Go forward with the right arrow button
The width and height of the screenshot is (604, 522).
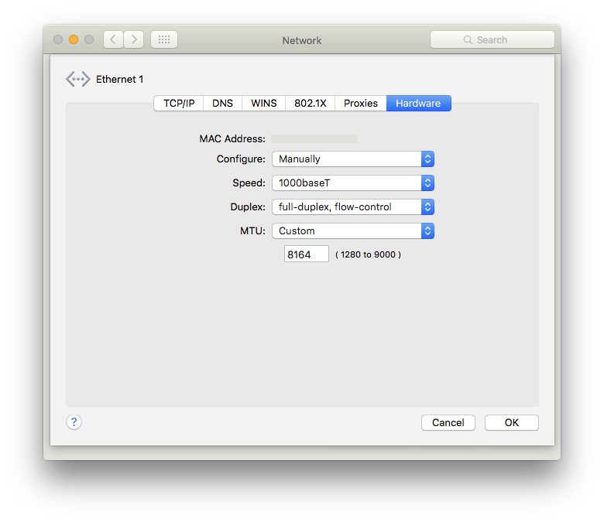(x=134, y=39)
